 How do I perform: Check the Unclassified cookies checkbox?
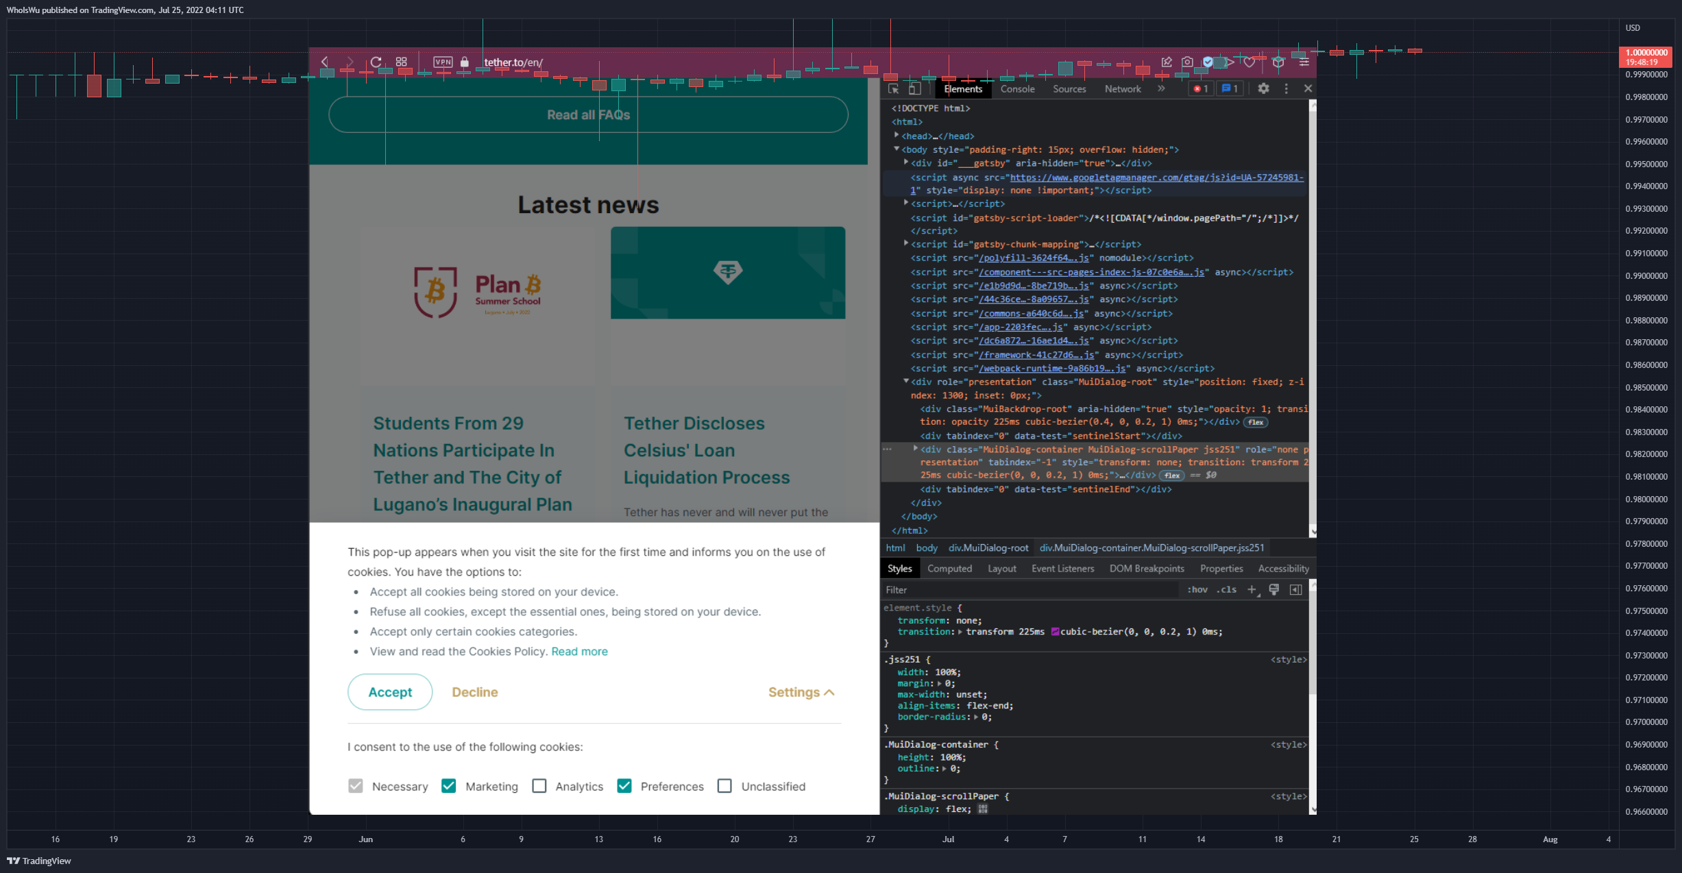pyautogui.click(x=724, y=786)
